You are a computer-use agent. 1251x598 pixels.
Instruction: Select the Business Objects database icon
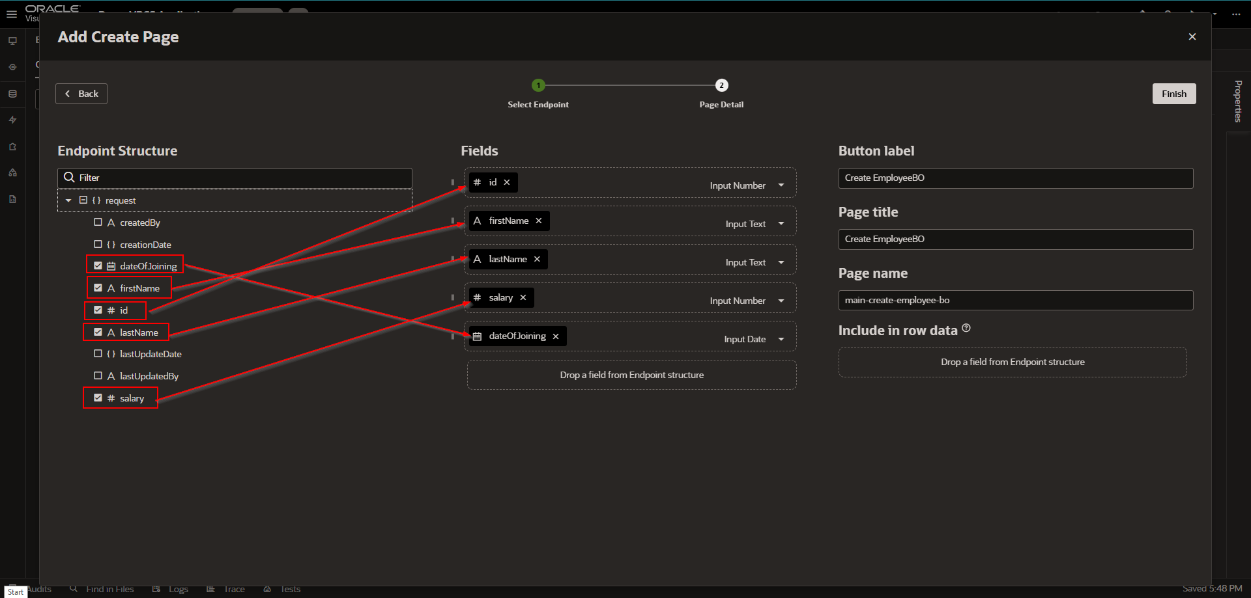click(x=12, y=93)
